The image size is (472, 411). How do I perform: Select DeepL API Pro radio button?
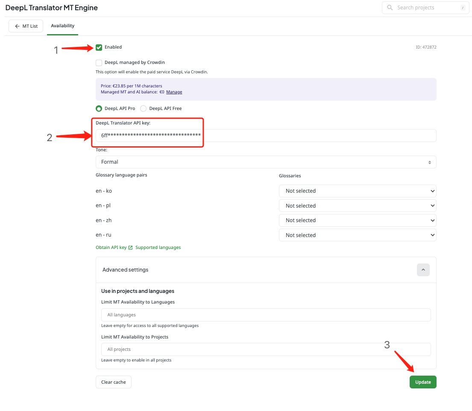[99, 108]
